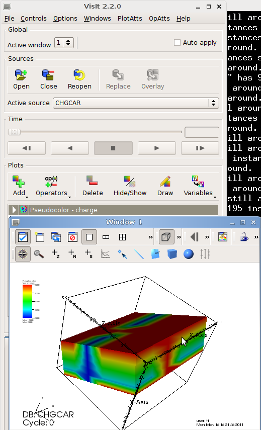Image resolution: width=261 pixels, height=430 pixels.
Task: Open the Controls menu
Action: tap(34, 19)
